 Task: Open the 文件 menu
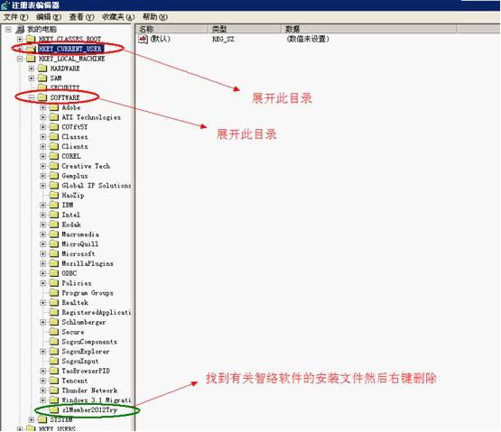click(x=16, y=17)
